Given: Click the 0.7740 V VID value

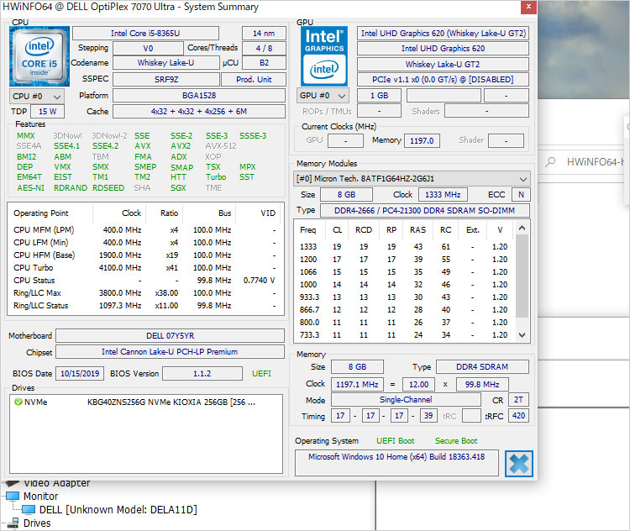Looking at the screenshot, I should [x=260, y=280].
